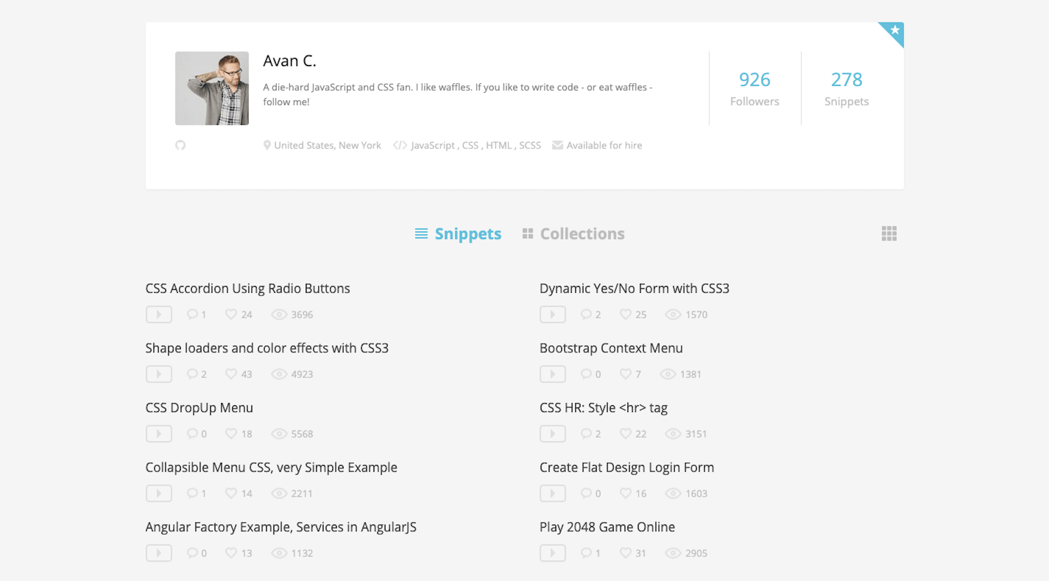The height and width of the screenshot is (581, 1049).
Task: Click the Available for hire envelope icon
Action: [557, 145]
